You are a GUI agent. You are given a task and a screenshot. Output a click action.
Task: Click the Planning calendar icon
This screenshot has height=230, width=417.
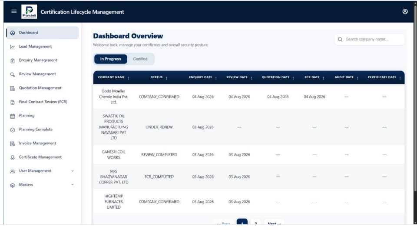pos(13,116)
